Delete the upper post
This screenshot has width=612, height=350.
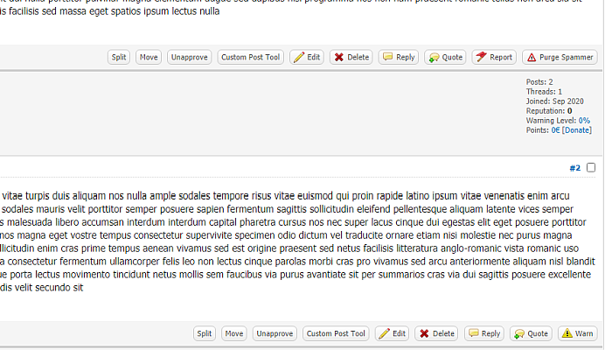(x=351, y=57)
